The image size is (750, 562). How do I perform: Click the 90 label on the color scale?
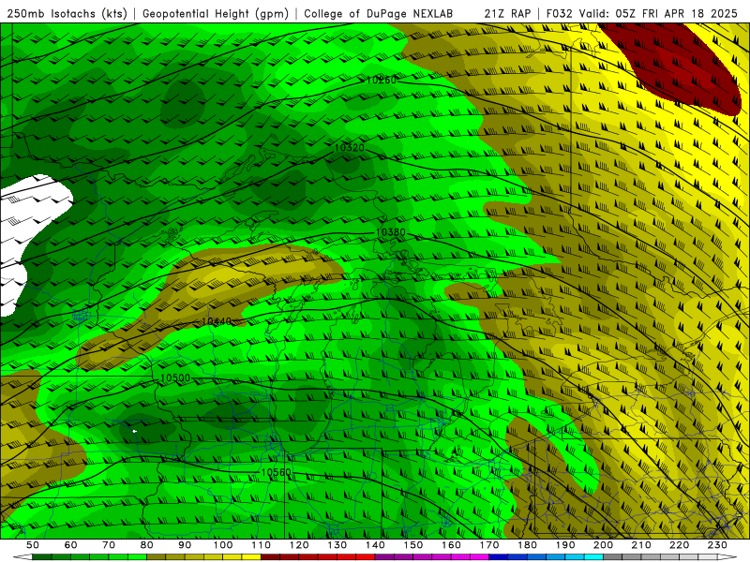coord(185,545)
